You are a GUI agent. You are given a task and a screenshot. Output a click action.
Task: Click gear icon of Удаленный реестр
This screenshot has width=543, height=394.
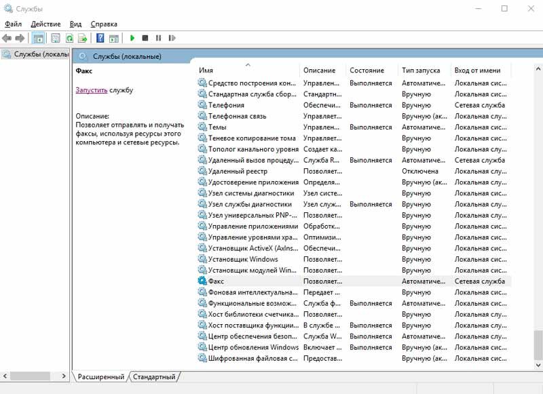pyautogui.click(x=202, y=171)
